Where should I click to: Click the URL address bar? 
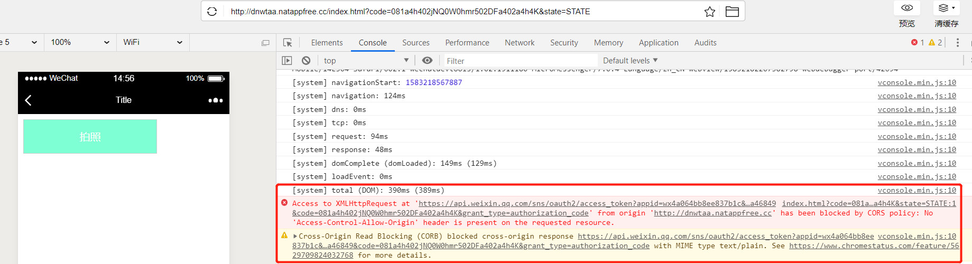pyautogui.click(x=410, y=12)
